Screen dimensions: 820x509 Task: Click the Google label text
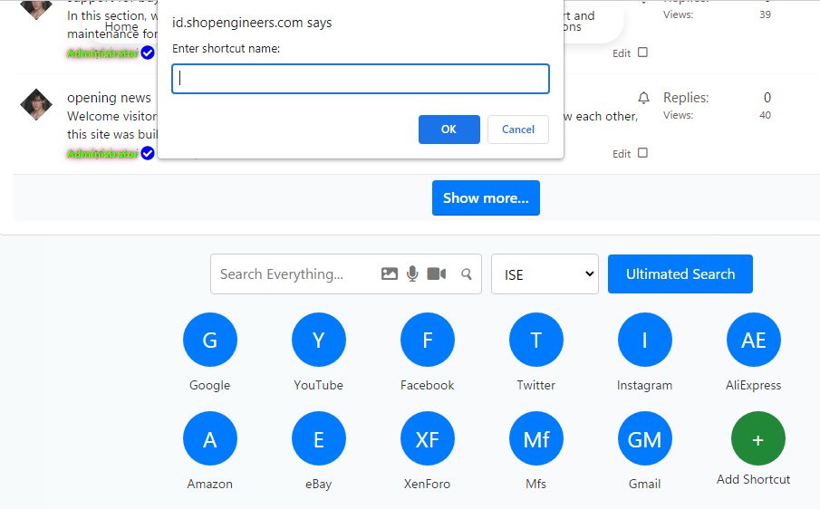[x=209, y=385]
